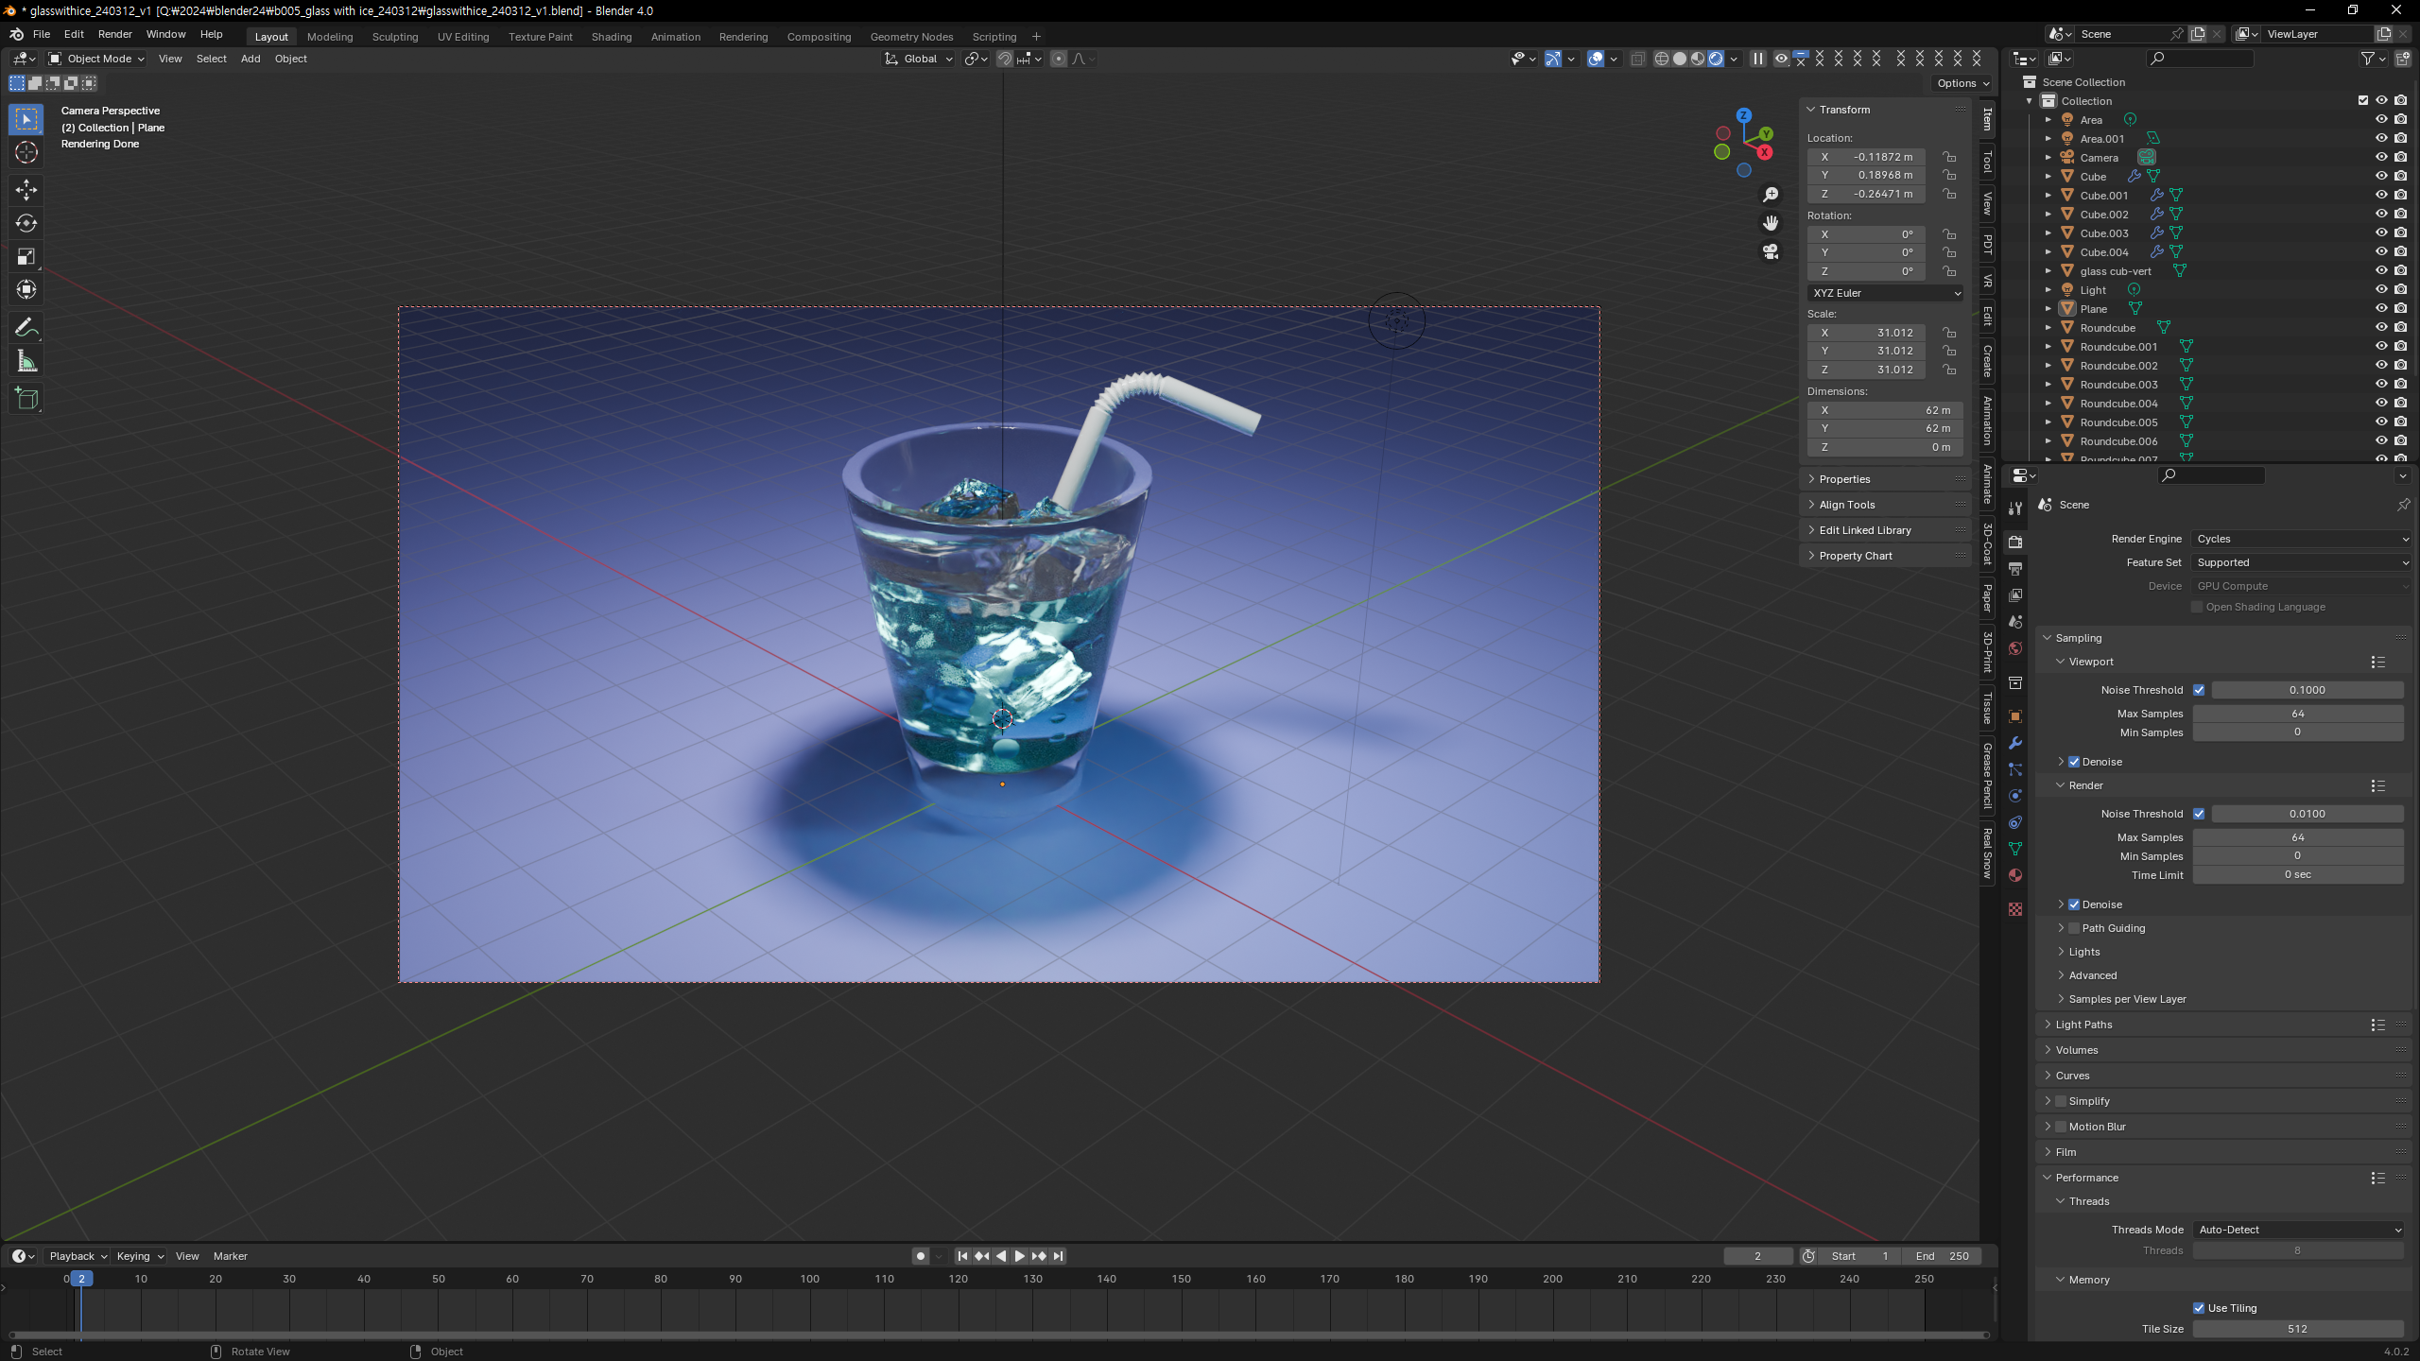Hide the Camera object in outliner
Viewport: 2420px width, 1361px height.
(x=2381, y=158)
